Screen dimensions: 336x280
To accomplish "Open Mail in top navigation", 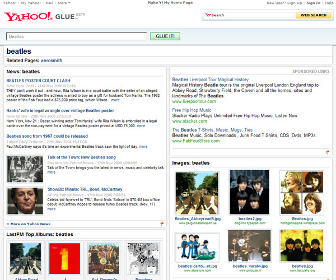I will coord(49,3).
